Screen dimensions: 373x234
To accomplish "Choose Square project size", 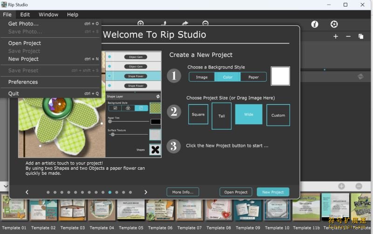I will (x=198, y=114).
